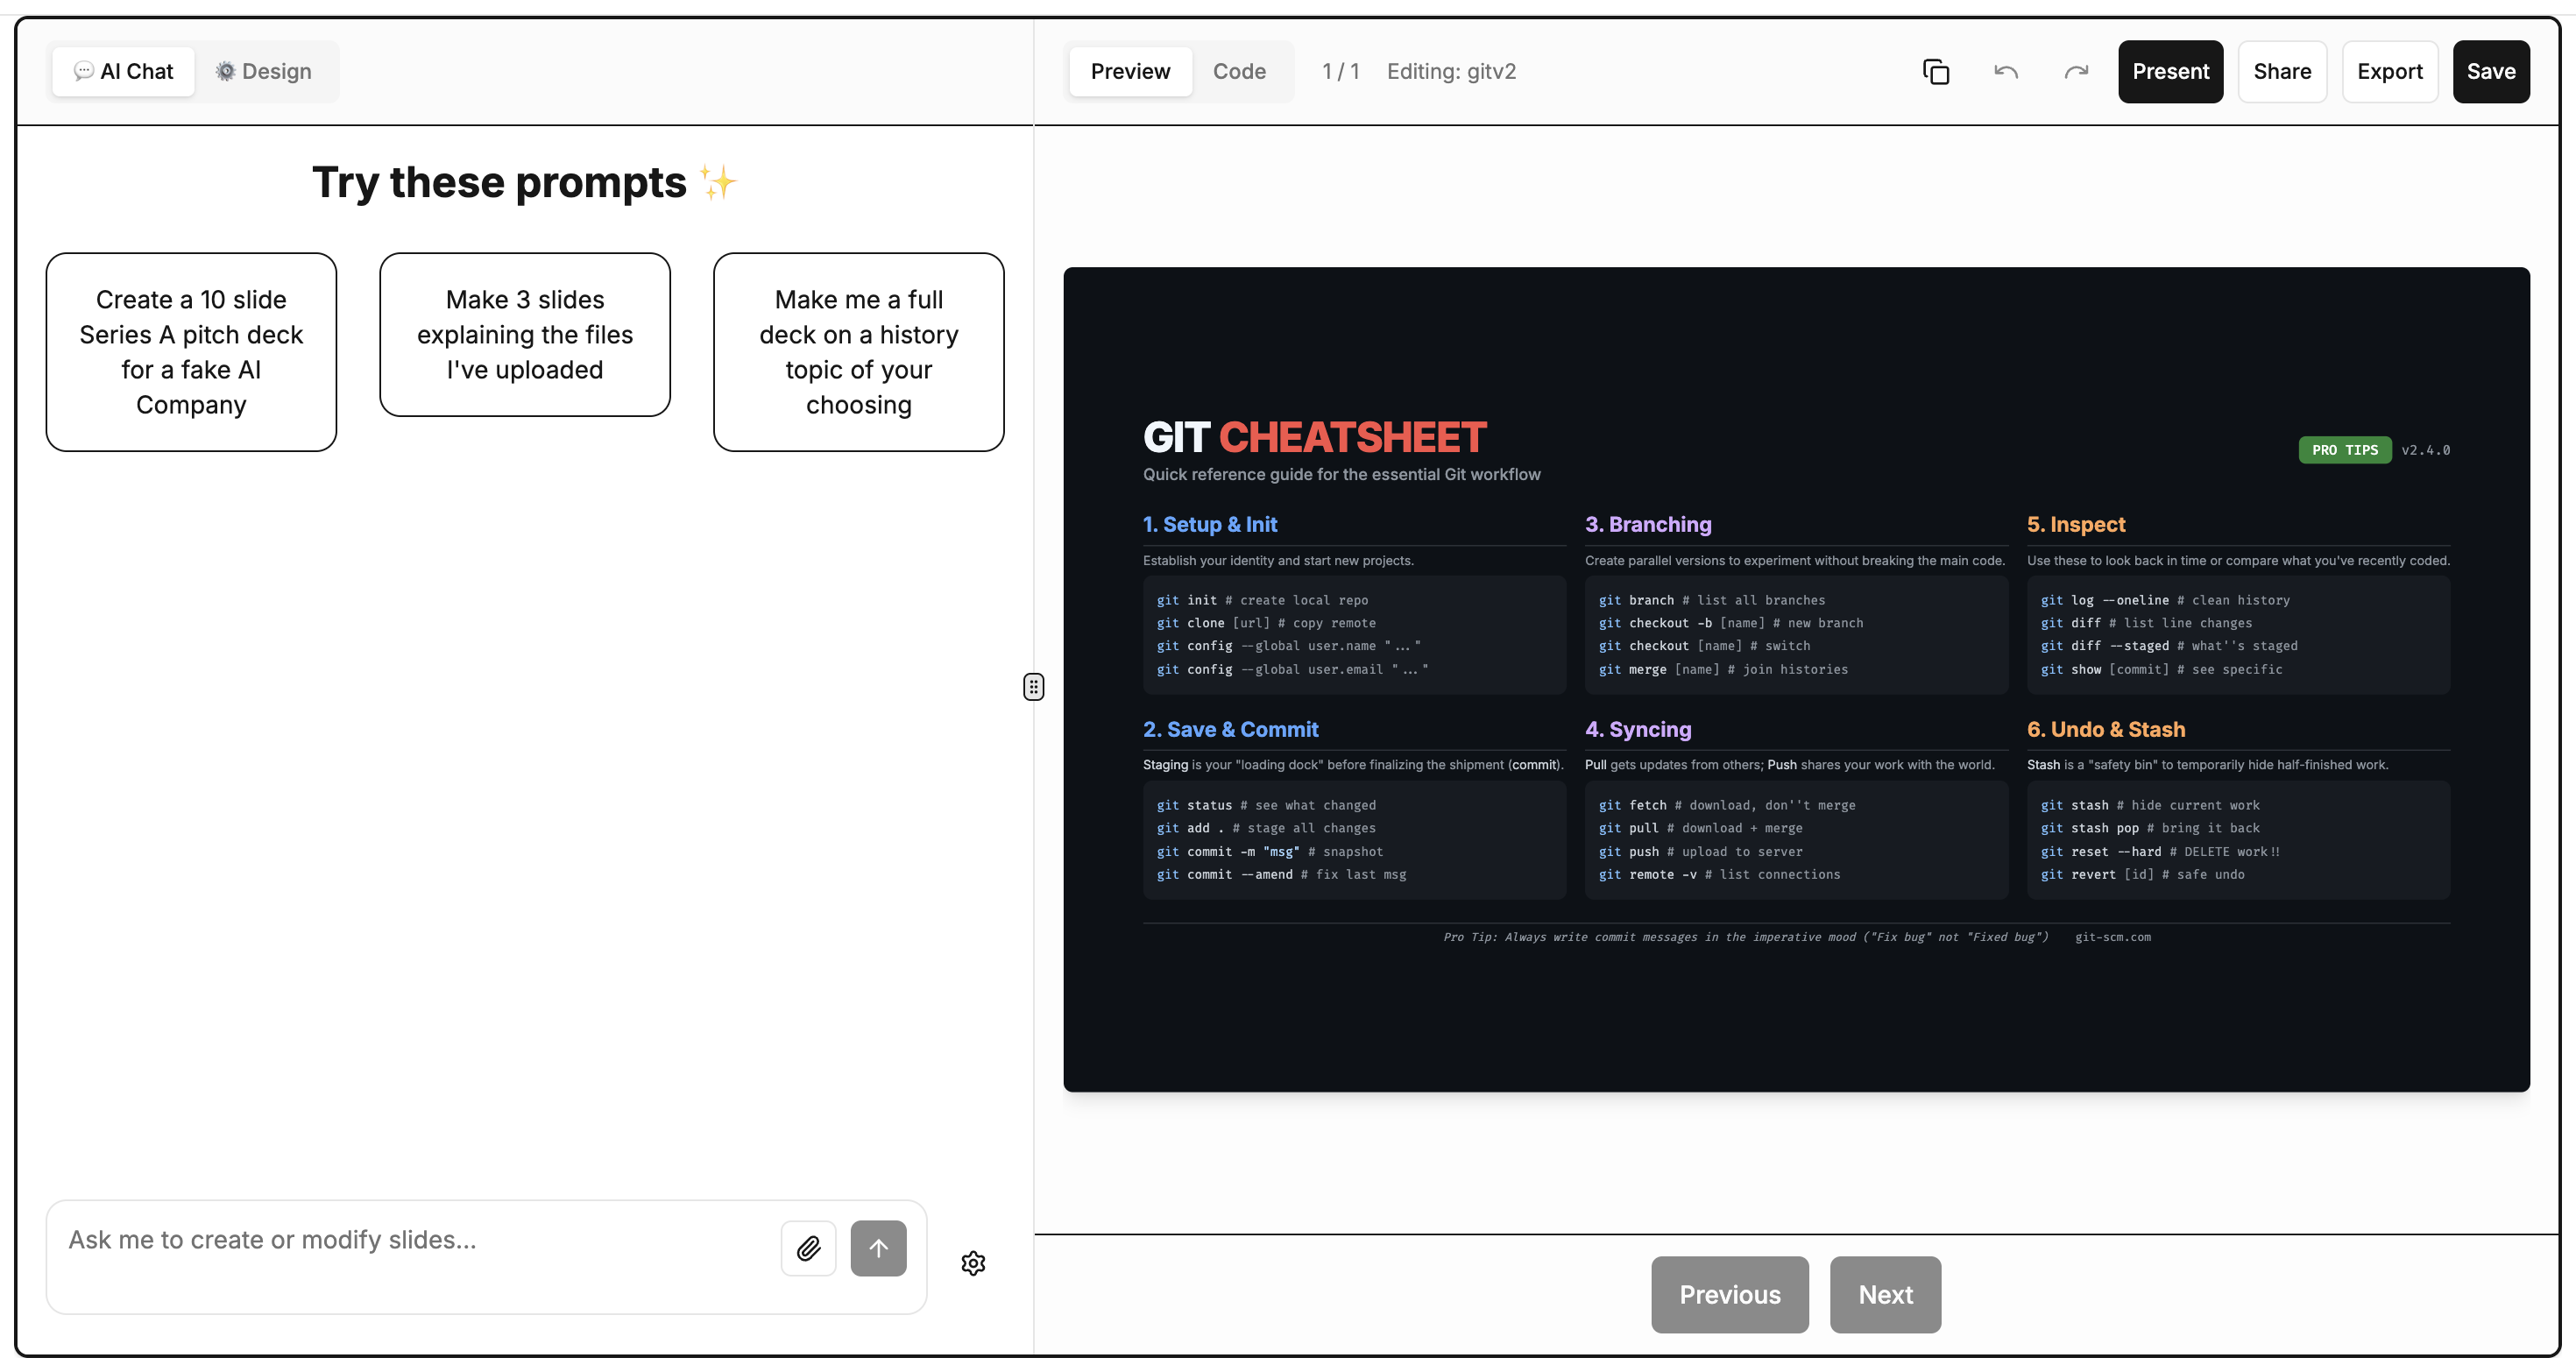Click the undo arrow icon
Viewport: 2576px width, 1372px height.
click(2006, 72)
